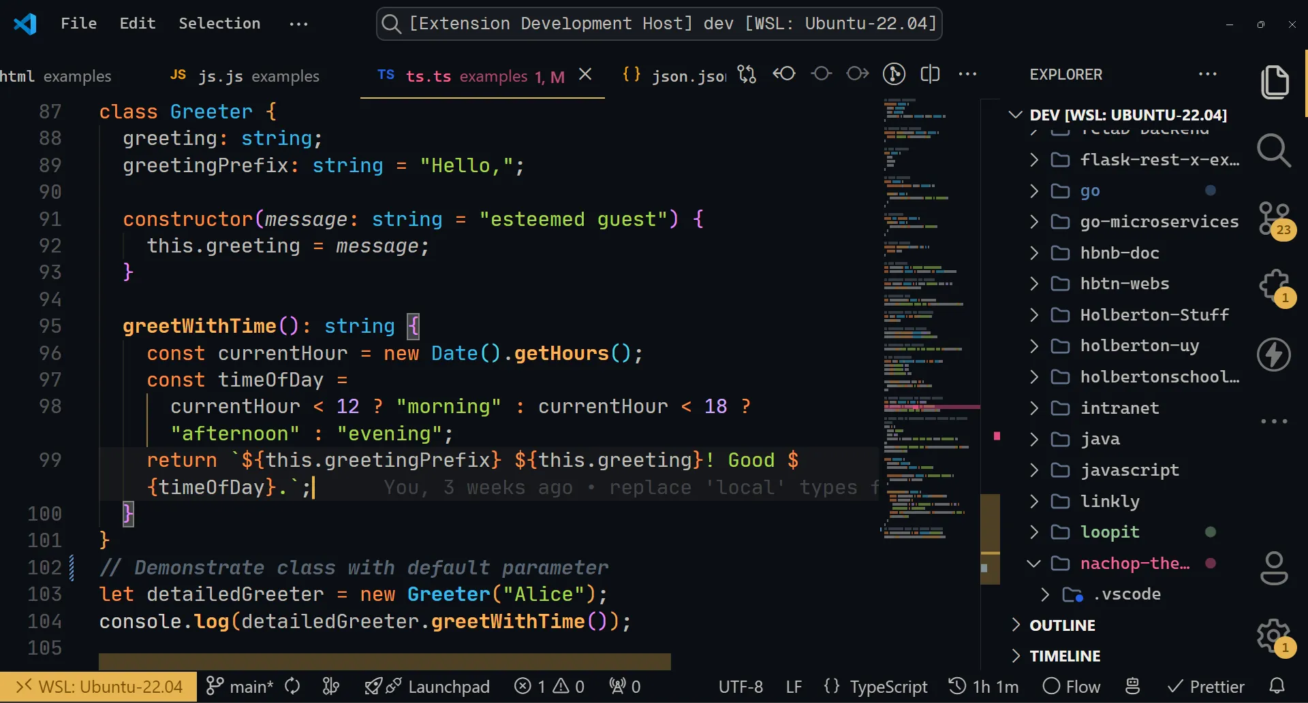
Task: Open the lightning bolt view in activity bar
Action: click(x=1274, y=355)
